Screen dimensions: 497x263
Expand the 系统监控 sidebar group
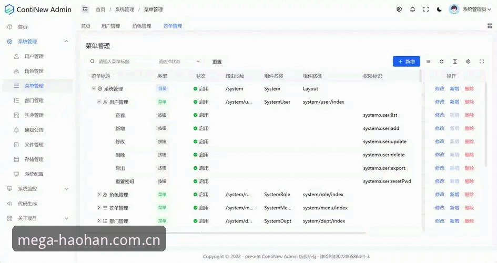point(38,189)
